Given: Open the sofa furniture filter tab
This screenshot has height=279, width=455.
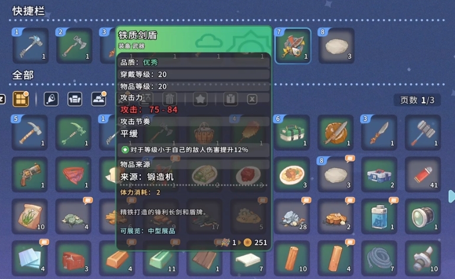Looking at the screenshot, I should click(x=75, y=99).
